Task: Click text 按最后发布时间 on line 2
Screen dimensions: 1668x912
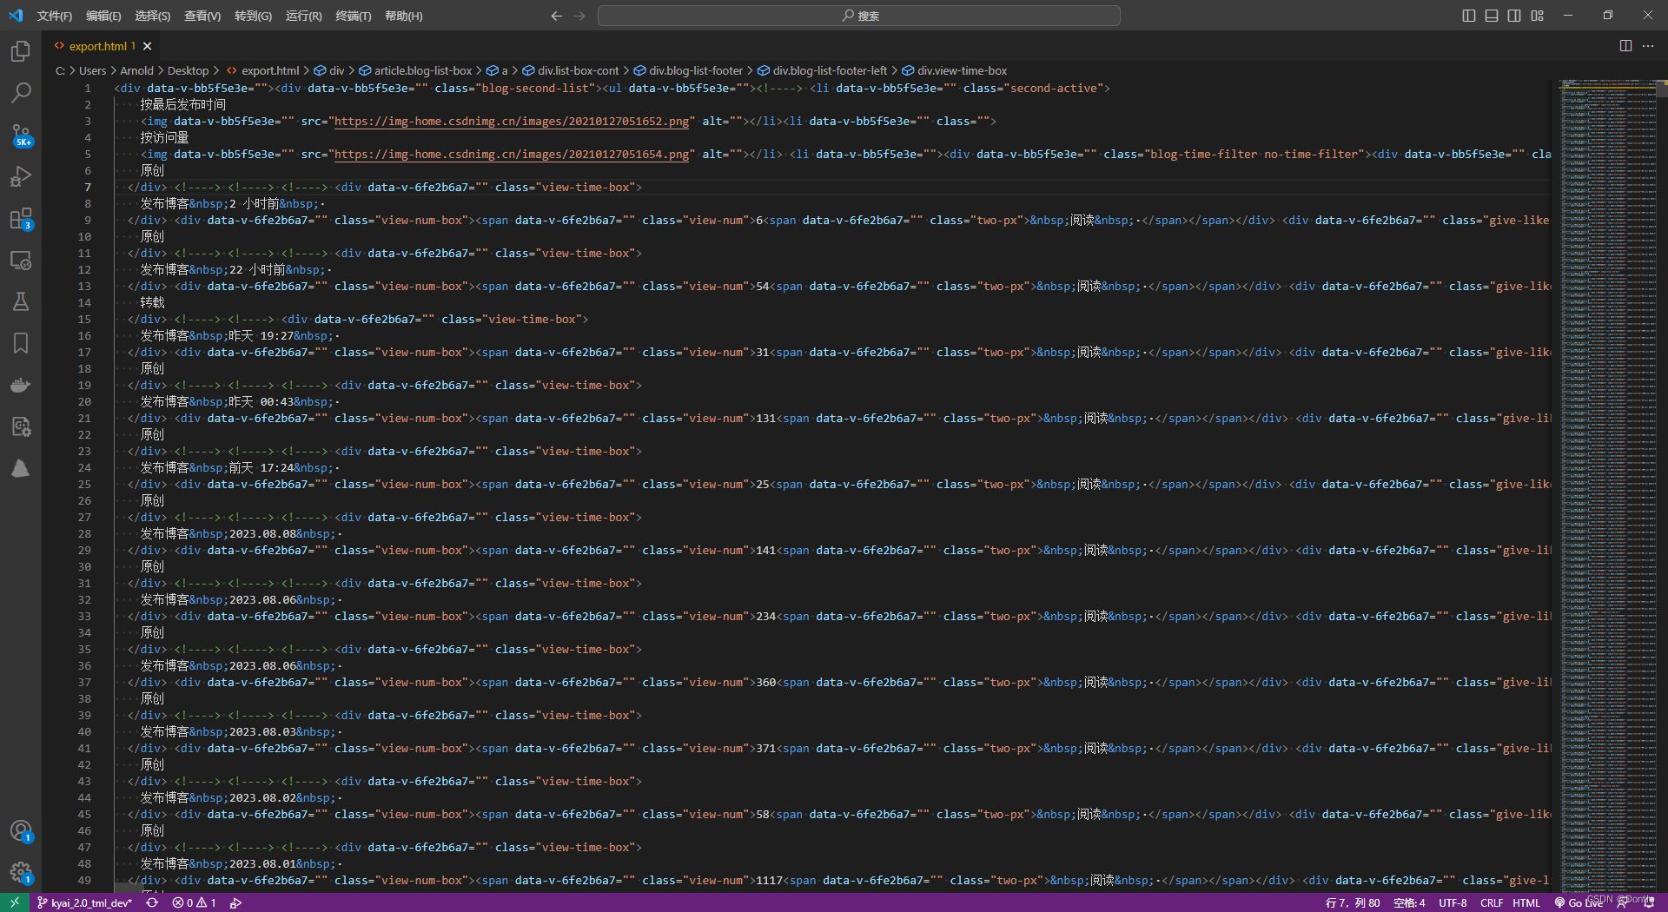Action: tap(183, 105)
